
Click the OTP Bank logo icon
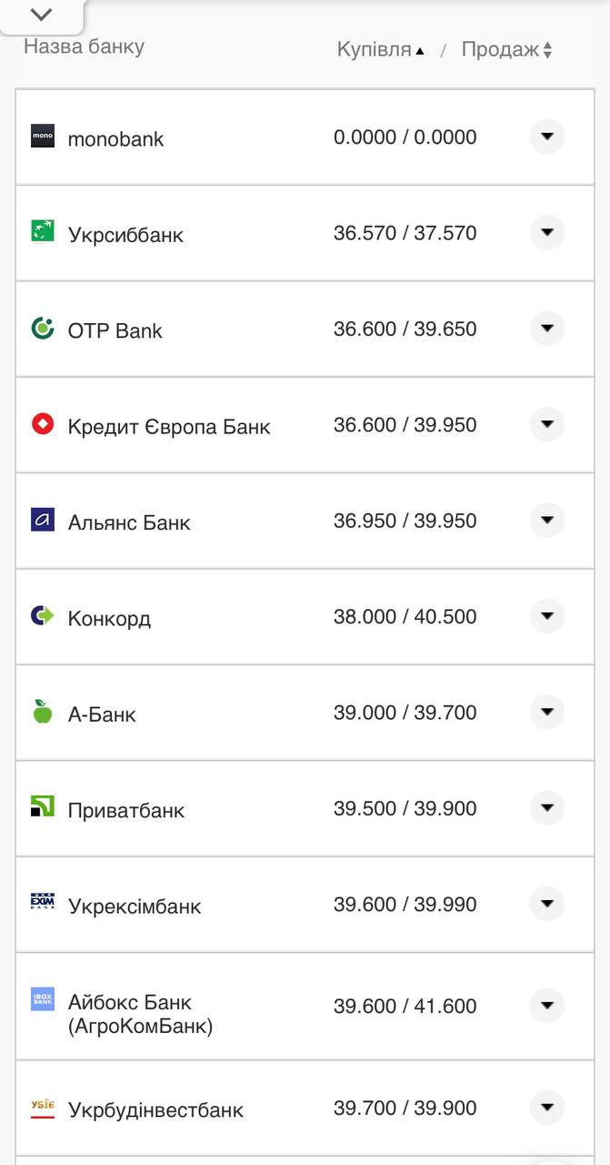tap(43, 328)
